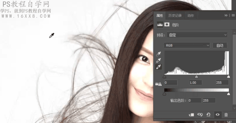Select the black point eyedropper
The height and width of the screenshot is (123, 236).
[159, 54]
